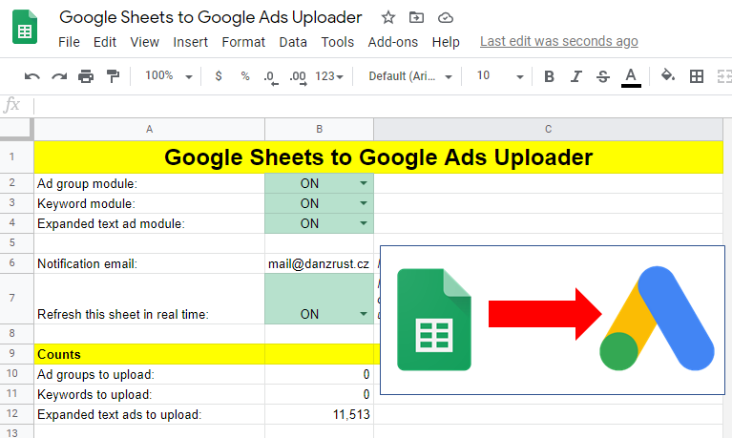Open Expanded text ad module ON dropdown
The height and width of the screenshot is (438, 732).
pos(364,223)
